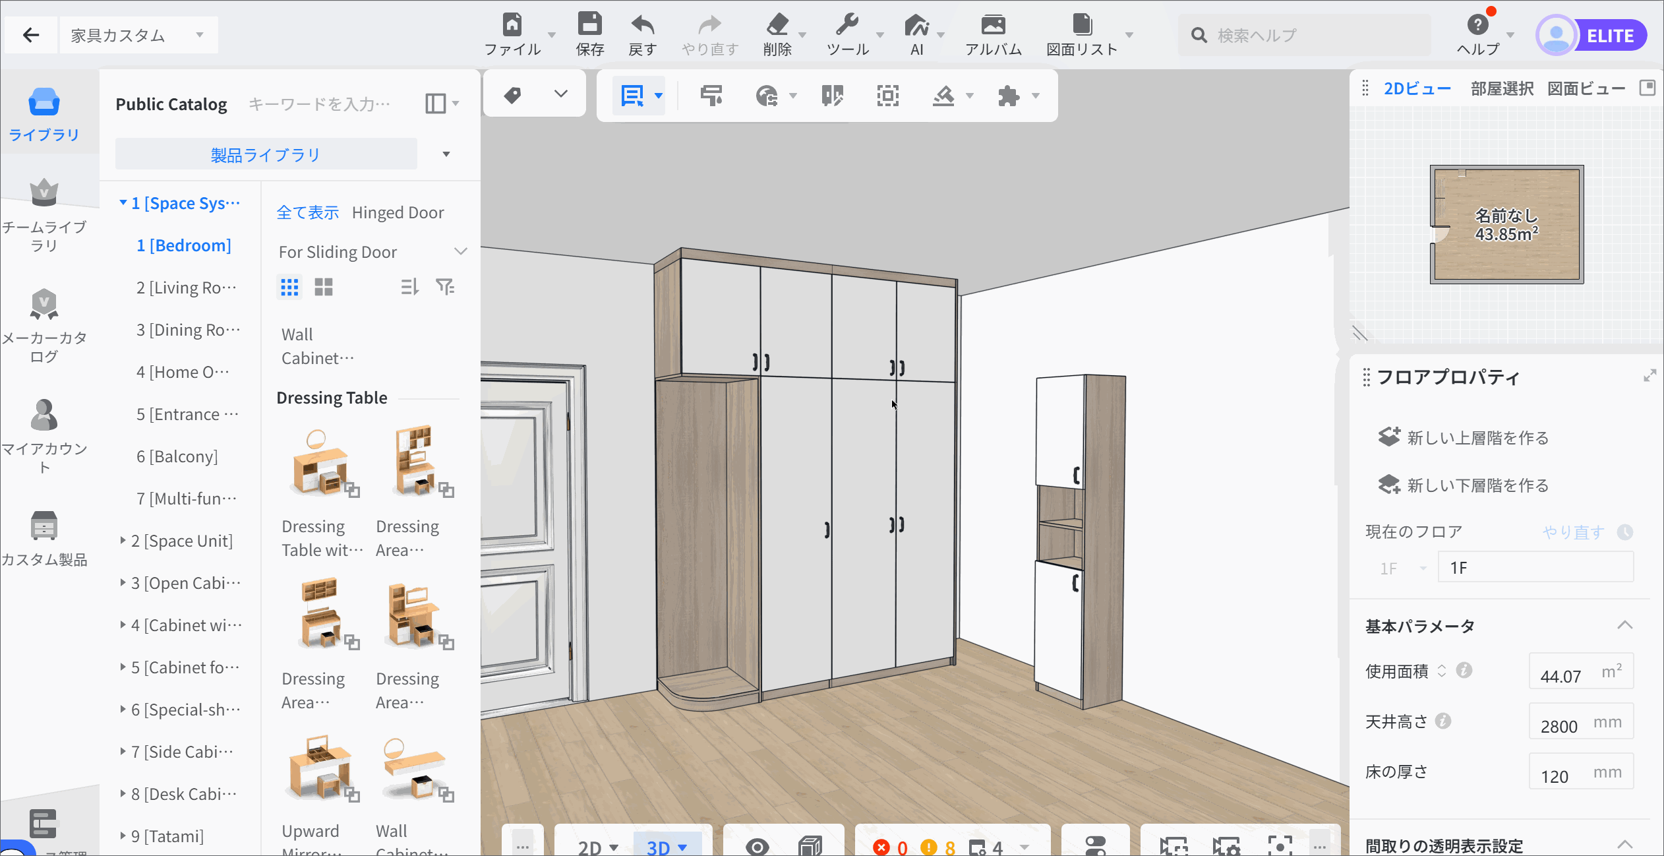This screenshot has width=1664, height=856.
Task: Open the 家具カスタム mode dropdown
Action: (x=138, y=35)
